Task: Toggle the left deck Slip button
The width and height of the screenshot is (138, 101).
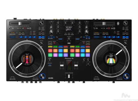Action: point(31,33)
